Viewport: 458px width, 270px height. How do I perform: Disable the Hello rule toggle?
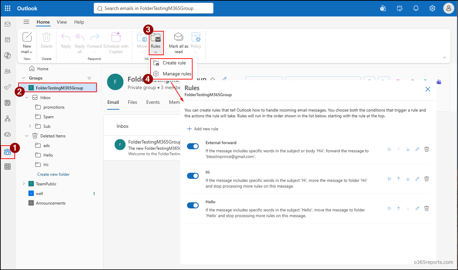point(193,205)
